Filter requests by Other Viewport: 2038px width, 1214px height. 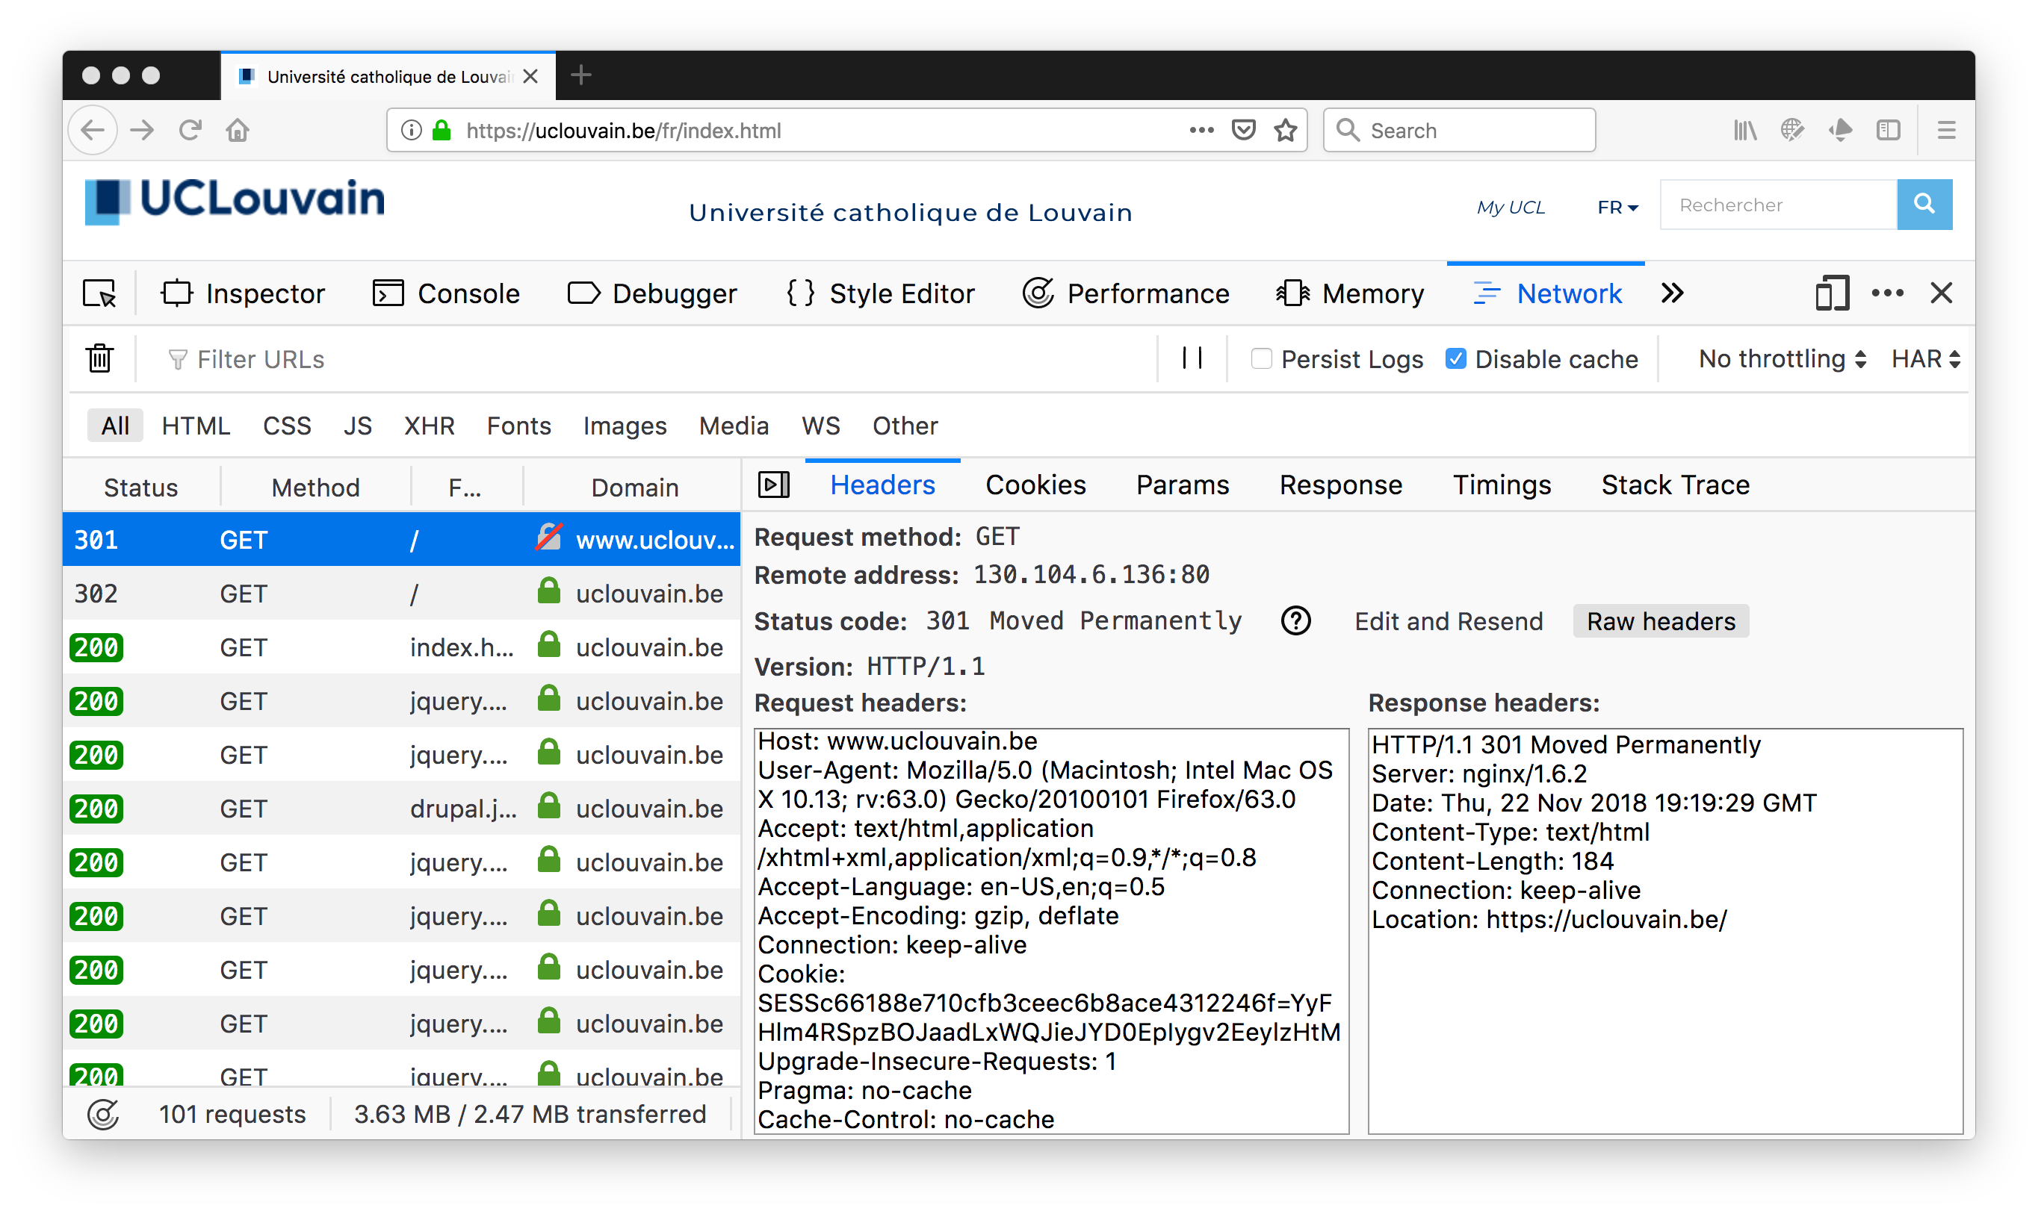coord(905,426)
